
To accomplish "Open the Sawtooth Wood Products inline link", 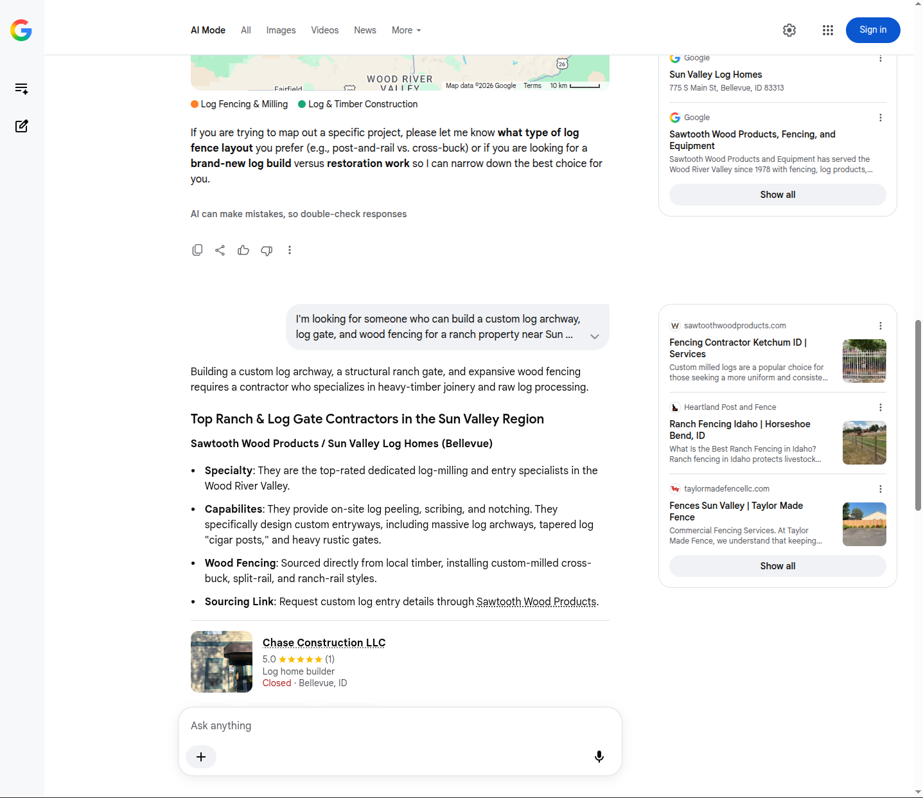I will pyautogui.click(x=536, y=601).
